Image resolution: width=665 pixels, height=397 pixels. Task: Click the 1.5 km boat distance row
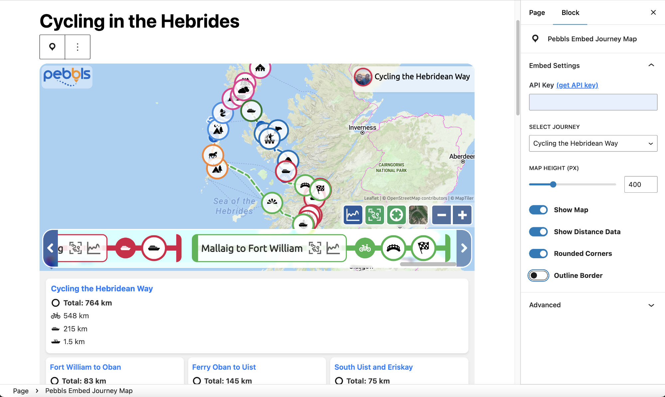[x=68, y=342]
